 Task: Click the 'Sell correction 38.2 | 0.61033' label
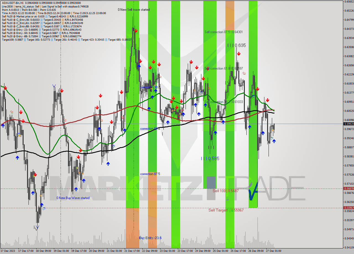pyautogui.click(x=224, y=102)
